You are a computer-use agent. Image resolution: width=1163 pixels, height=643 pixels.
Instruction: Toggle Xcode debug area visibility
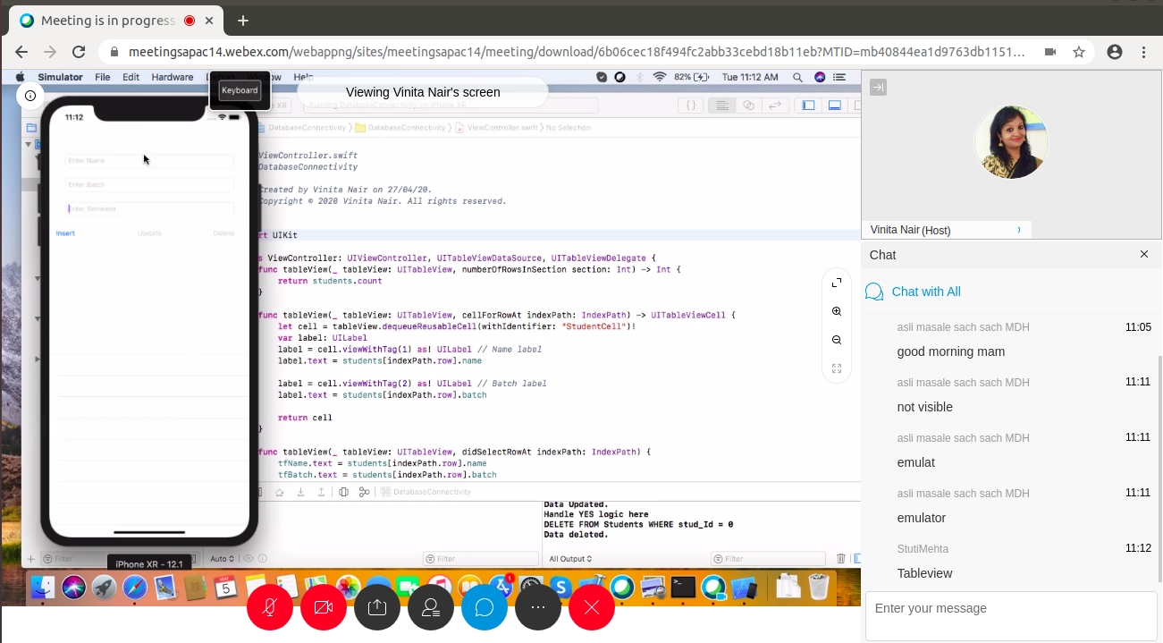click(x=834, y=105)
